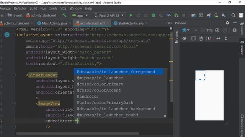This screenshot has height=137, width=245.
Task: Click Attach debugger to Android process icon
Action: pyautogui.click(x=176, y=15)
